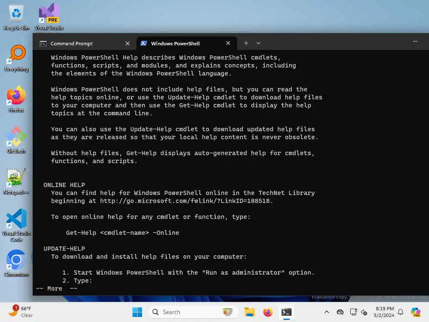Screen dimensions: 429x322
Task: Click the search highlight icon in Search box
Action: tap(227, 312)
